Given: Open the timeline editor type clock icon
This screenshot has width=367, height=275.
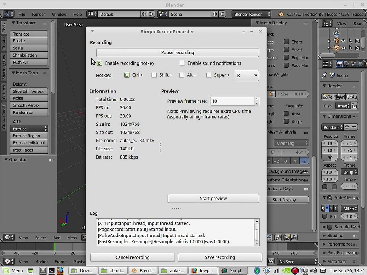Looking at the screenshot, I should click(x=9, y=261).
